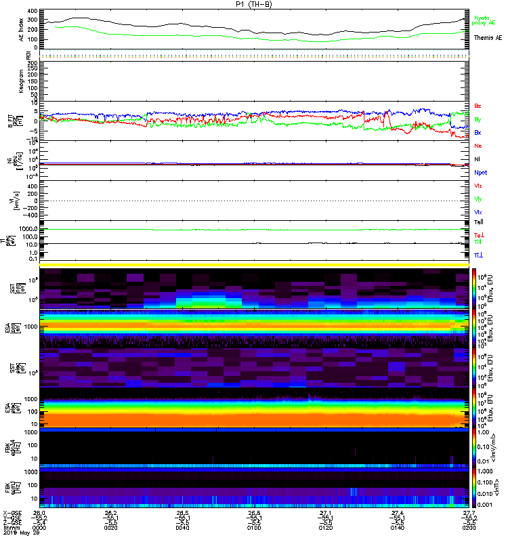Viewport: 508px width, 542px height.
Task: Click the "0000" time tick label
Action: pos(39,528)
